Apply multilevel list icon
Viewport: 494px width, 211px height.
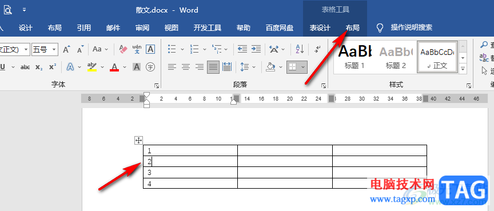click(x=217, y=49)
